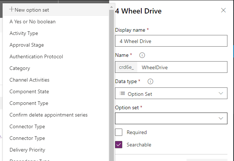Choose A Yes or No boolean option

tap(32, 21)
